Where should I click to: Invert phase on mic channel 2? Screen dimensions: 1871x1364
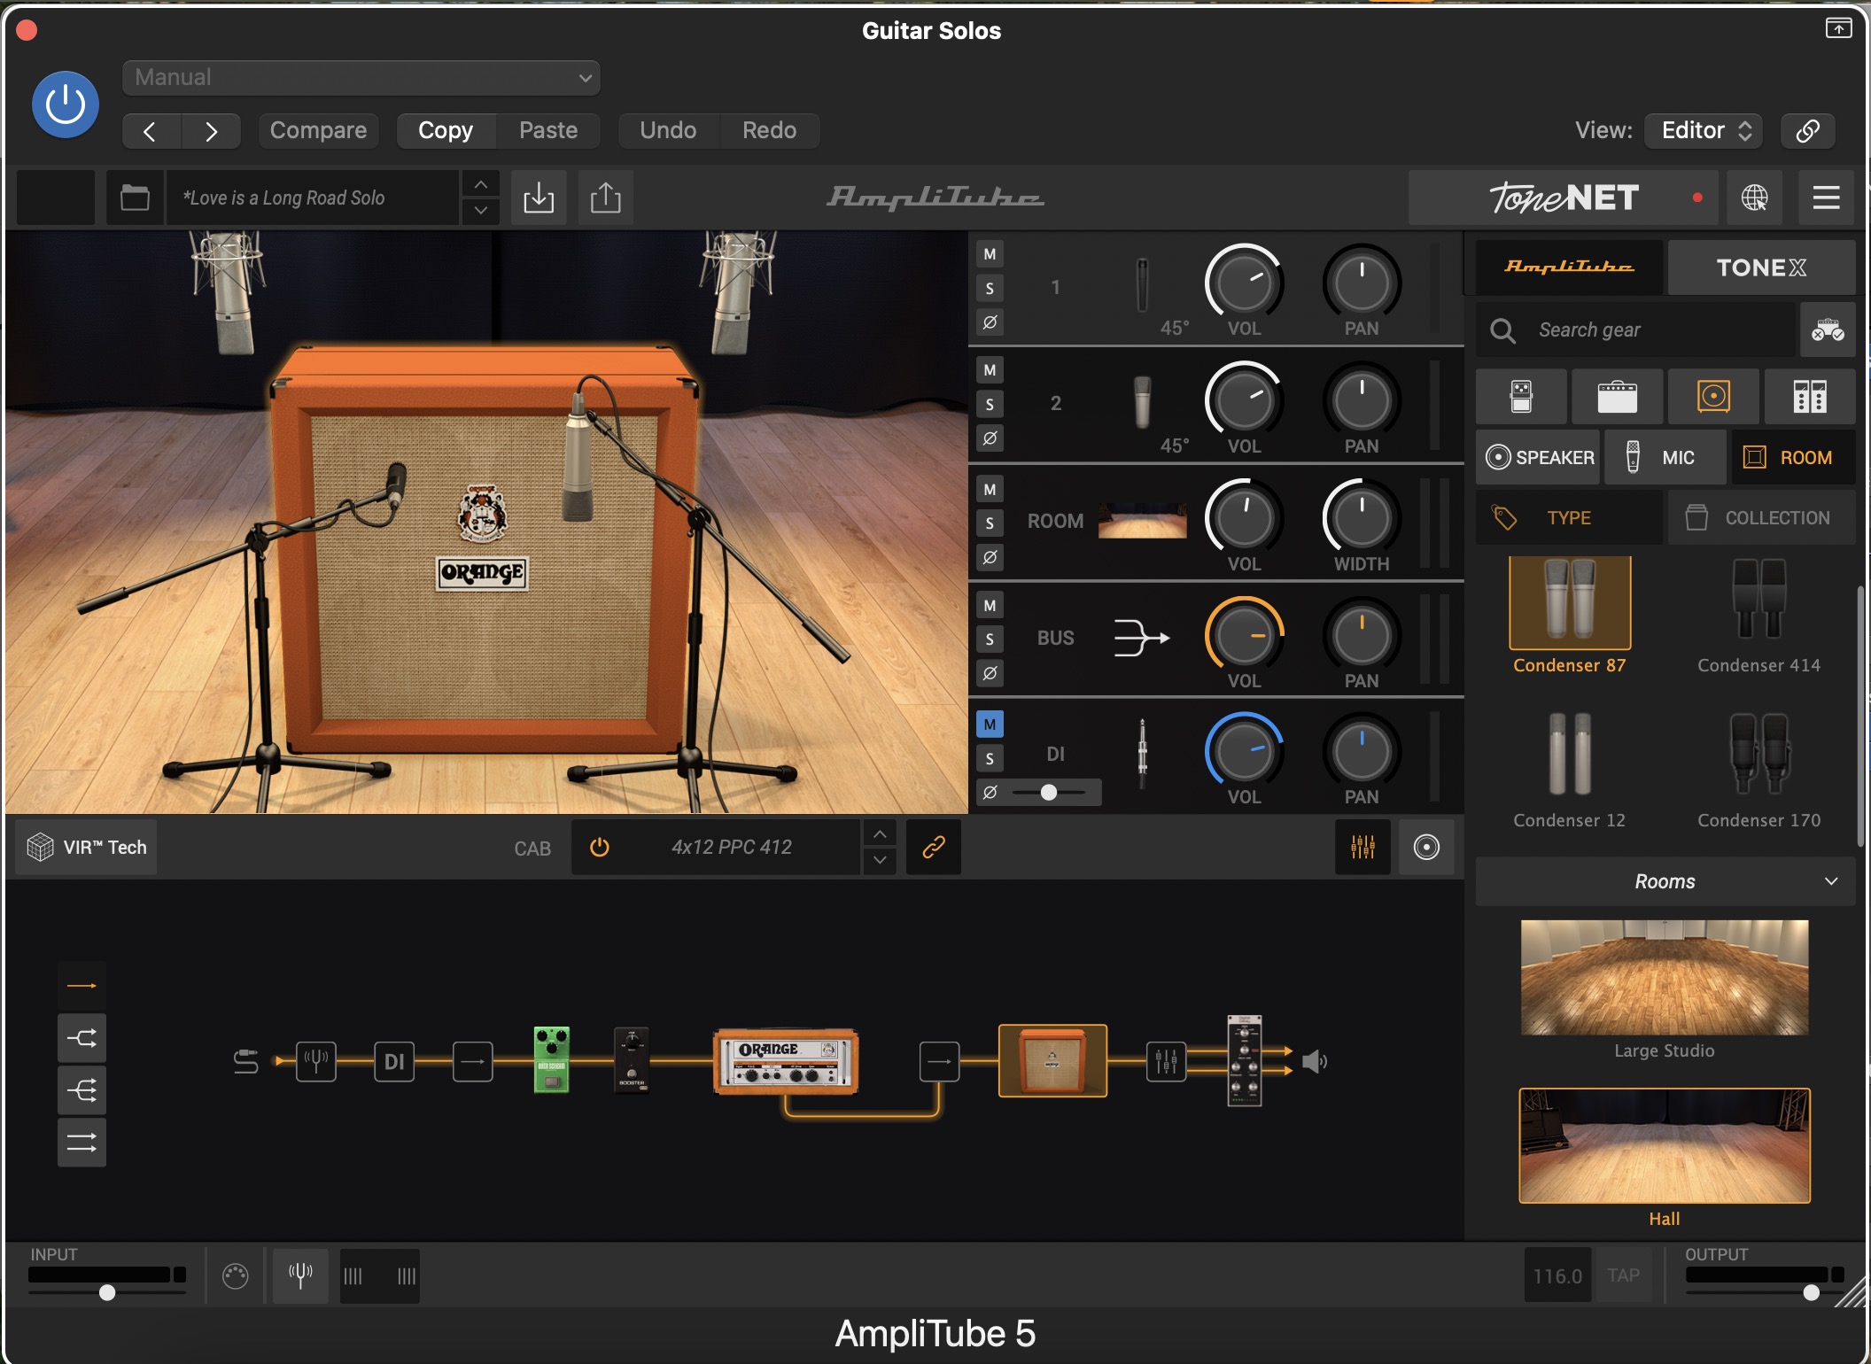990,438
